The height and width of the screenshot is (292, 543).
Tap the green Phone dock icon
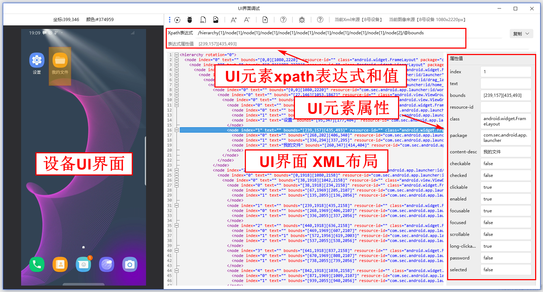pos(37,264)
